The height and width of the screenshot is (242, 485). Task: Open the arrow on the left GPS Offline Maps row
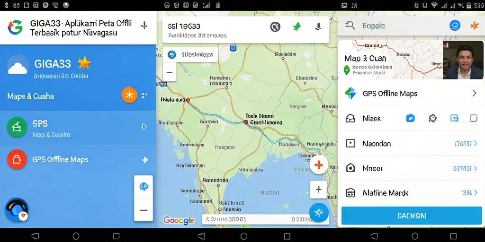click(144, 160)
